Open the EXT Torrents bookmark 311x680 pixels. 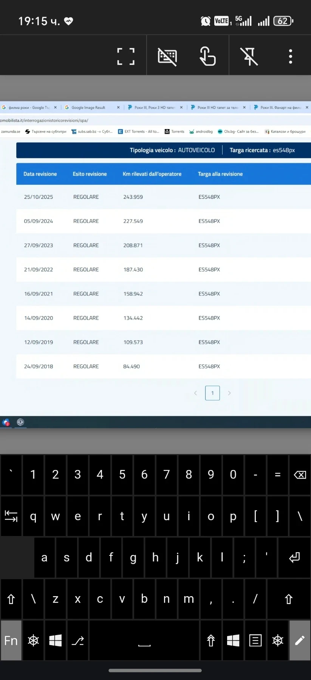[x=139, y=131]
